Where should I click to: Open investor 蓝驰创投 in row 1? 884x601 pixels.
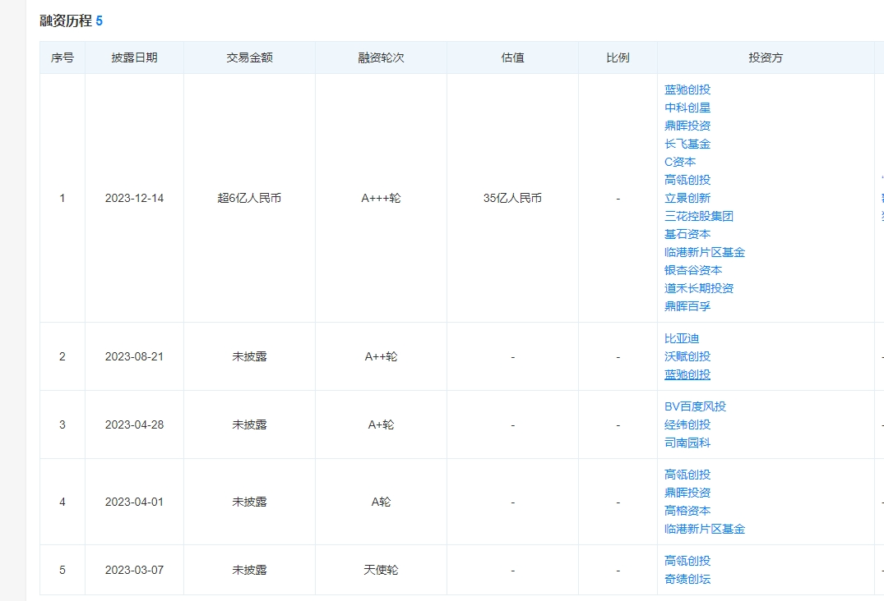coord(687,89)
